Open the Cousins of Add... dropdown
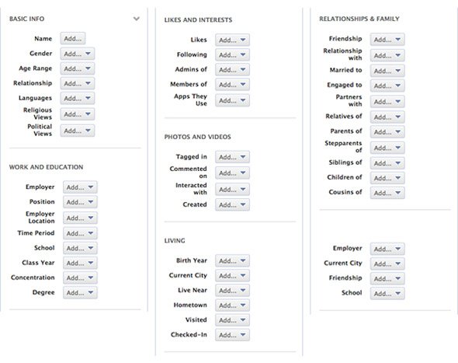Viewport: 458px width, 363px height. (x=387, y=193)
